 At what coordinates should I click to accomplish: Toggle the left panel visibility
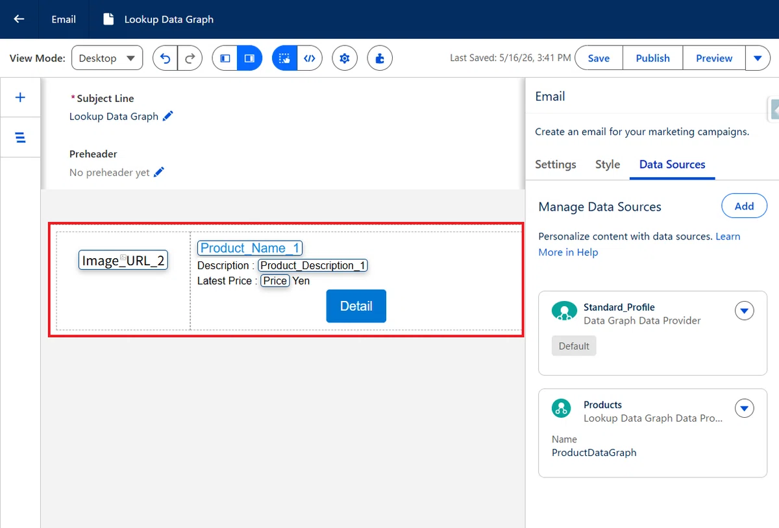click(225, 58)
